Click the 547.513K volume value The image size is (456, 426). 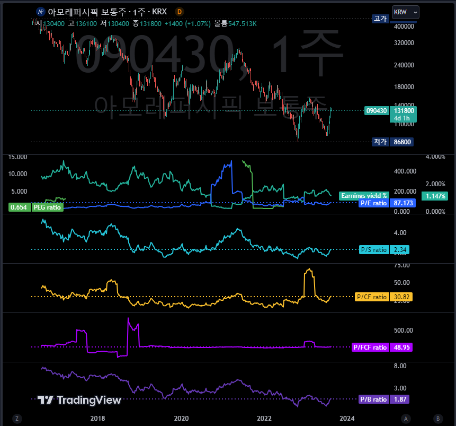pyautogui.click(x=242, y=24)
